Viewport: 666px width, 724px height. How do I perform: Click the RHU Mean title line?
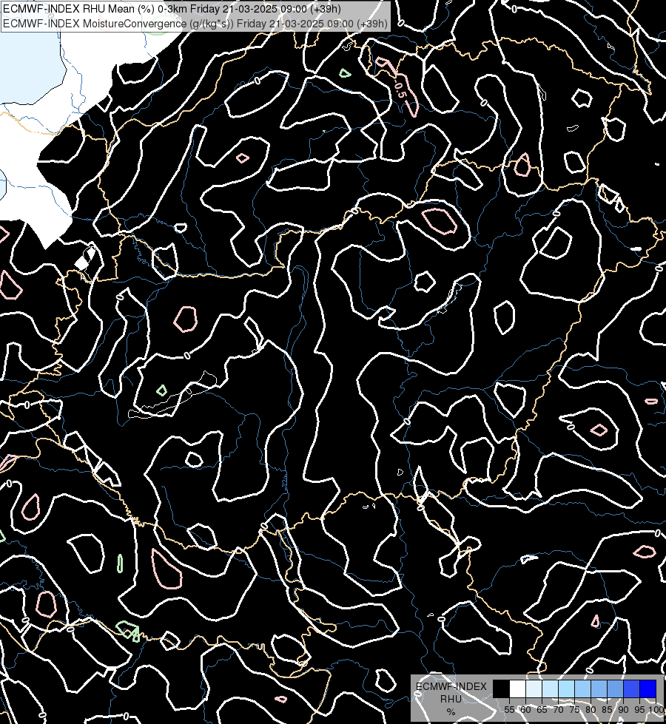(x=172, y=9)
